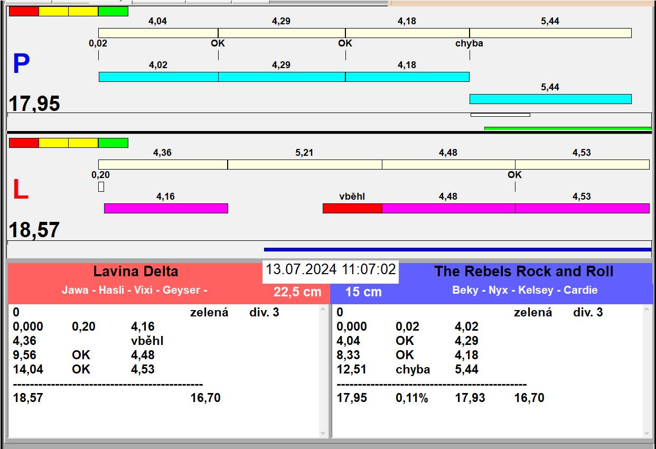Click the cream 5,21 segment in lane L
Image resolution: width=656 pixels, height=449 pixels.
pyautogui.click(x=305, y=164)
